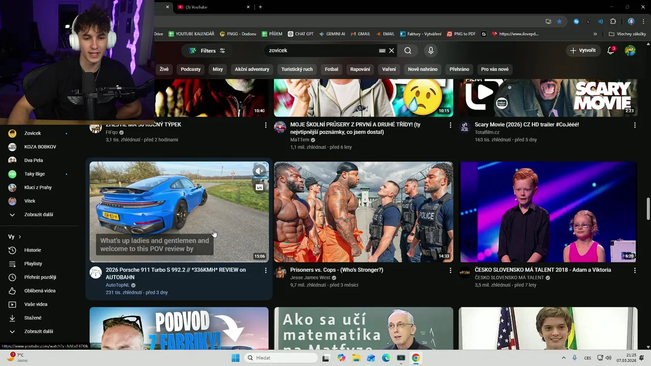Click the Scary Movie (2026) trailer title
The width and height of the screenshot is (651, 366).
(526, 125)
